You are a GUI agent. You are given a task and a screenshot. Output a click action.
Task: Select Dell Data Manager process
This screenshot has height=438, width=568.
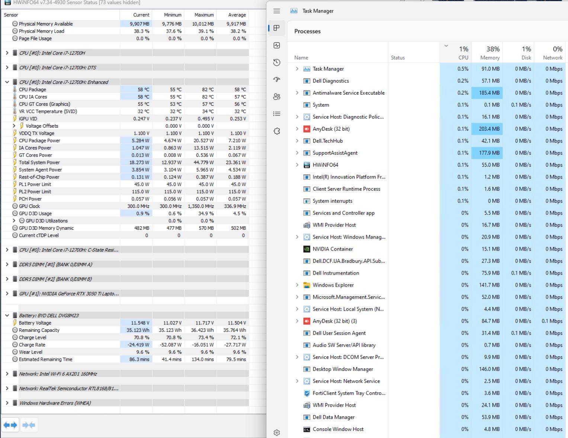click(427, 417)
